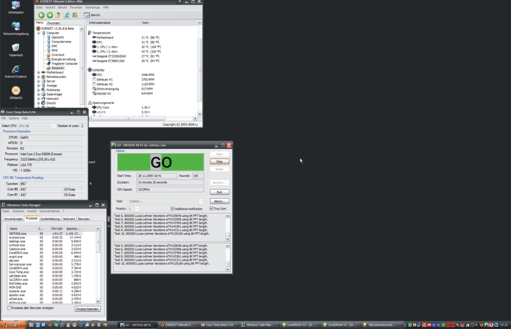The height and width of the screenshot is (329, 511).
Task: Open Werkzeuge menu in EVEREST
Action: [x=93, y=7]
